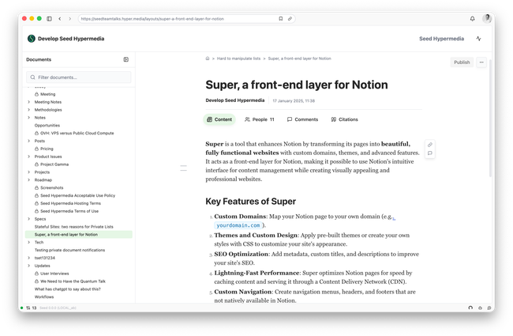Screen dimensions: 513x336
Task: Open the Citations tab
Action: click(344, 119)
